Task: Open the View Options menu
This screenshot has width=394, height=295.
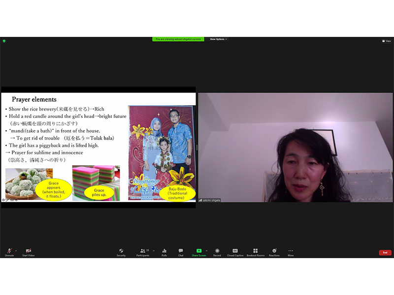Action: [x=219, y=39]
